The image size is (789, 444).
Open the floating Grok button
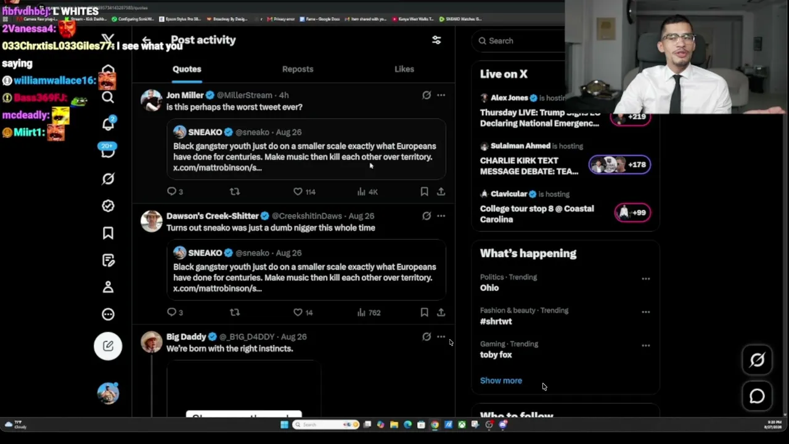coord(757,360)
